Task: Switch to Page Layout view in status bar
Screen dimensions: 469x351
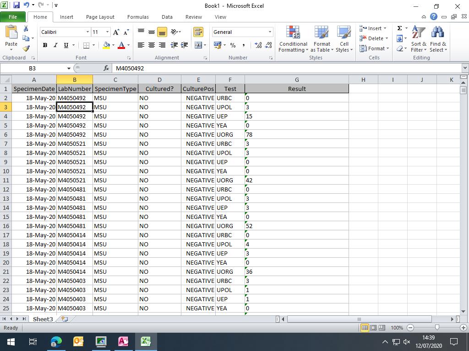Action: coord(373,328)
